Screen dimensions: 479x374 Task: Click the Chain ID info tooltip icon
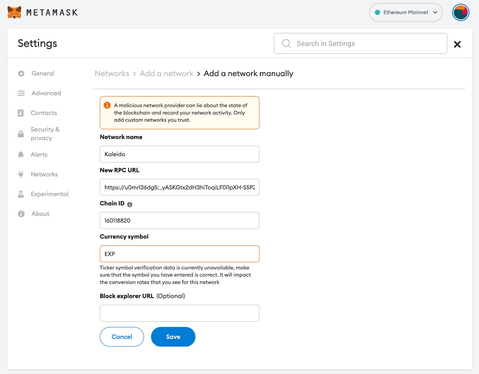(130, 204)
